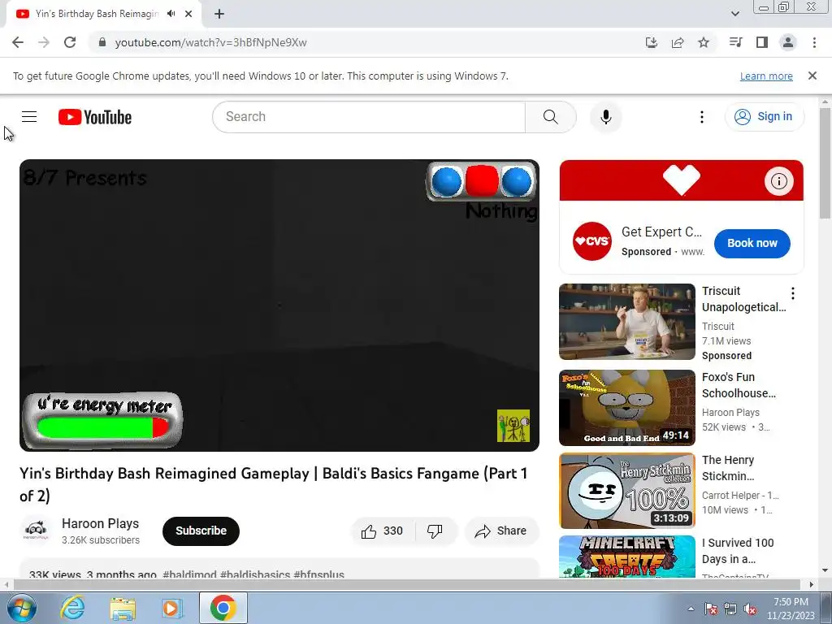Click the Sign in button
This screenshot has width=832, height=624.
[764, 117]
